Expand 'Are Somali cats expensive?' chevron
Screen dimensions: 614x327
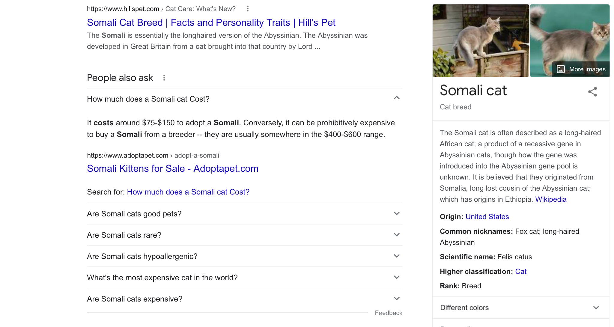coord(396,299)
